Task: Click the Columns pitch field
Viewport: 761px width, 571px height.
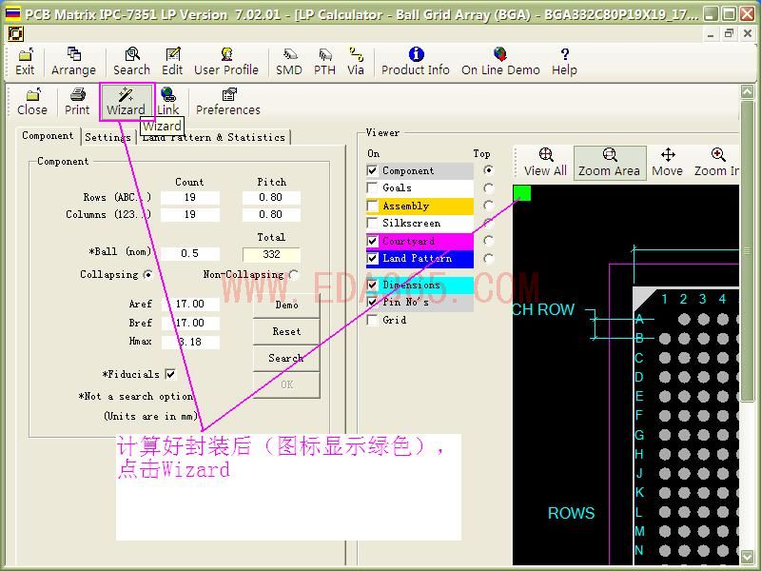Action: (271, 215)
